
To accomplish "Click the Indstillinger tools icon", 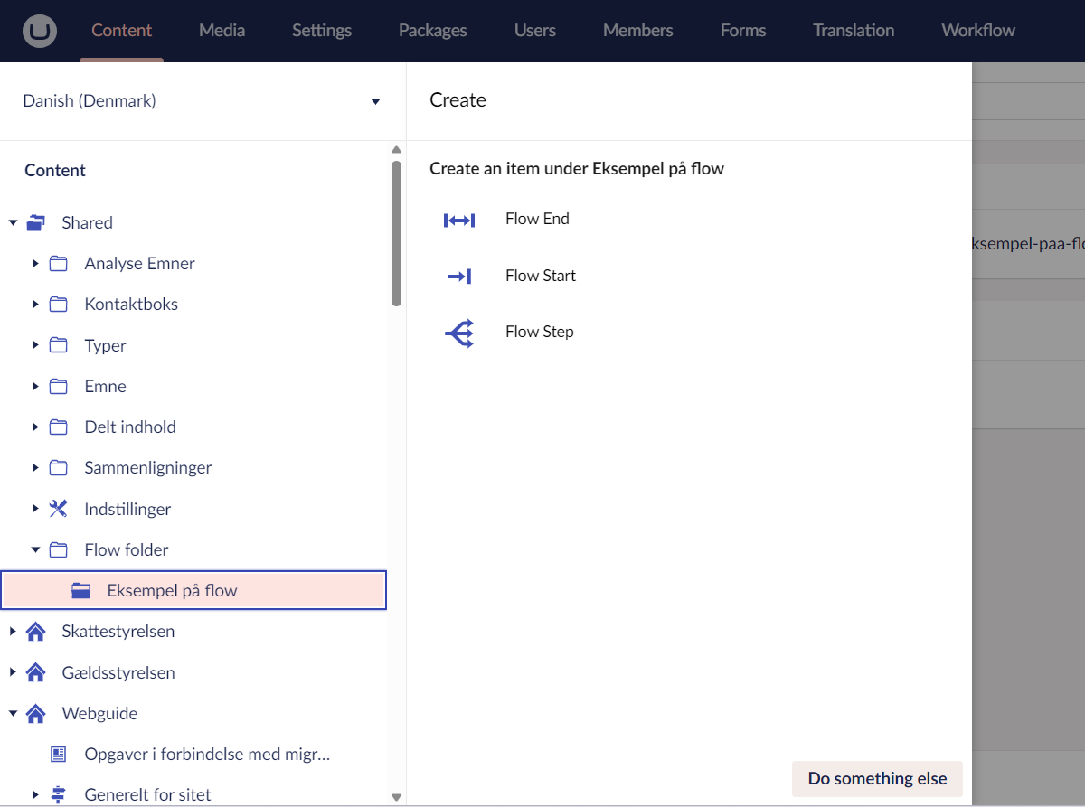I will (59, 509).
